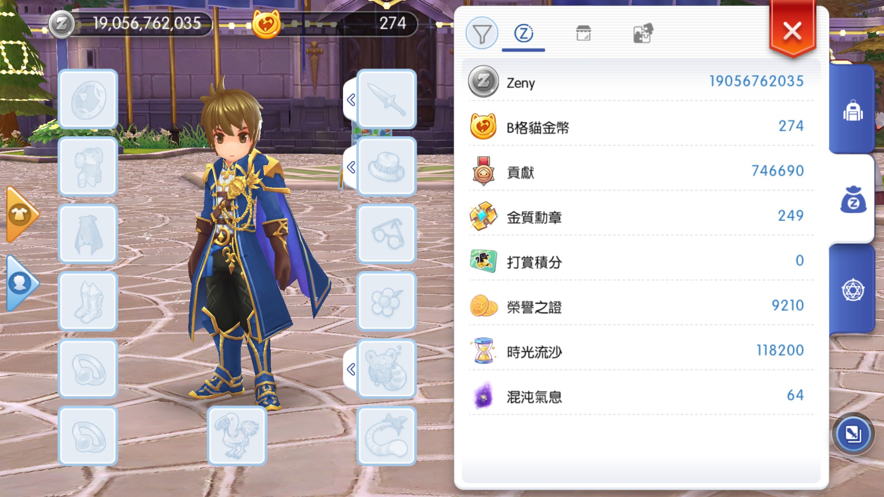Select the empty bird mount slot
The height and width of the screenshot is (497, 884).
click(x=237, y=436)
